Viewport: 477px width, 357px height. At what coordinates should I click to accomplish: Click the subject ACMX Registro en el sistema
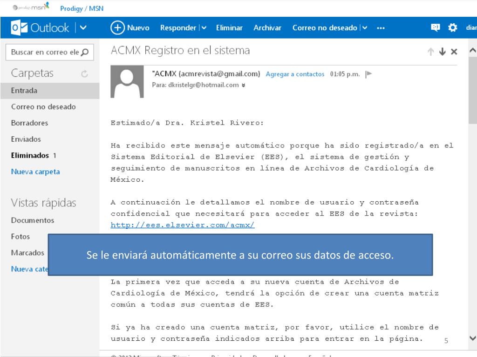pos(180,50)
